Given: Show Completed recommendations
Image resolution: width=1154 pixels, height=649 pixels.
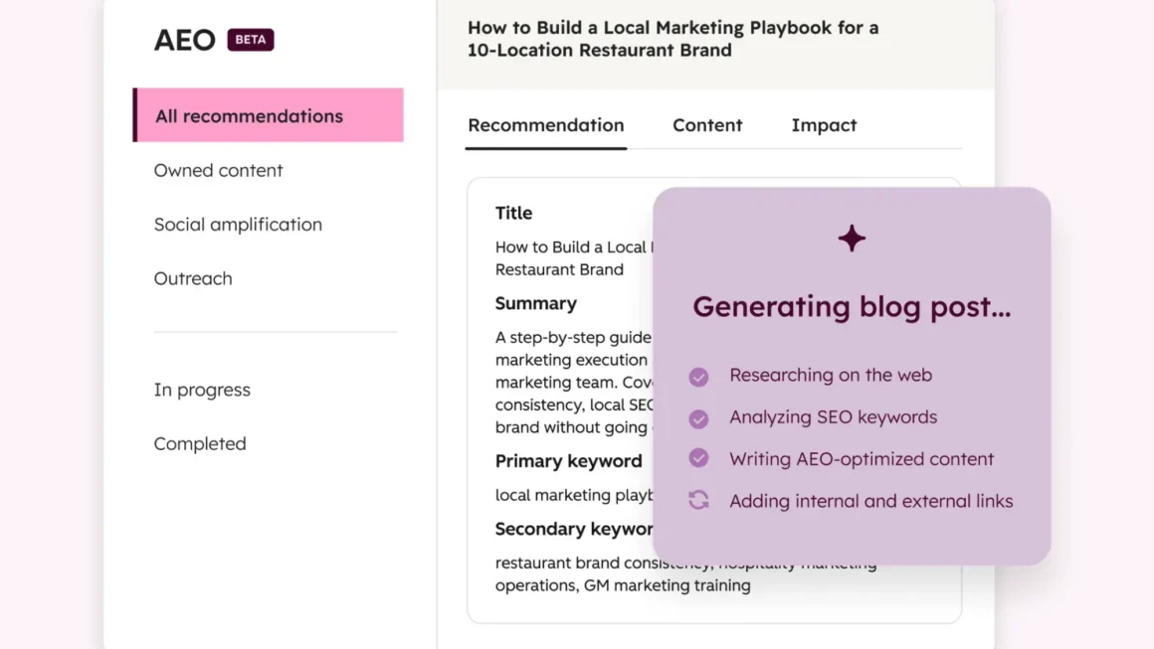Looking at the screenshot, I should point(199,443).
